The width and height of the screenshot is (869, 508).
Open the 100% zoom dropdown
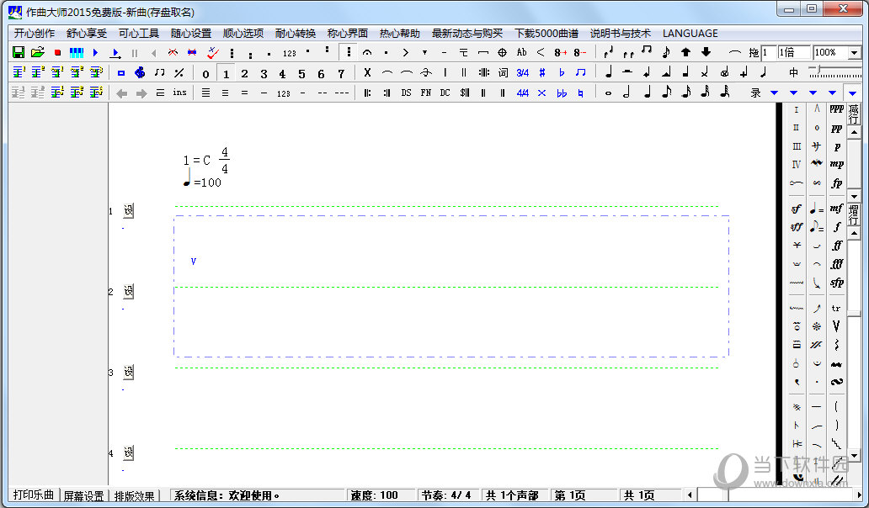[854, 52]
